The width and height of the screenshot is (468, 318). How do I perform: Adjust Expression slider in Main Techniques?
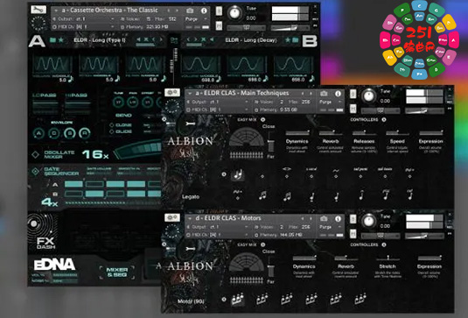(x=431, y=132)
